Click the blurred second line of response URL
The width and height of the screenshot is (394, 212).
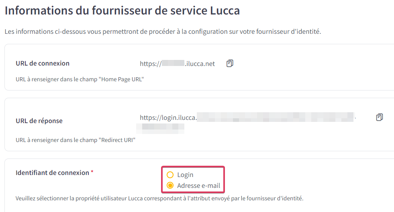pyautogui.click(x=160, y=128)
